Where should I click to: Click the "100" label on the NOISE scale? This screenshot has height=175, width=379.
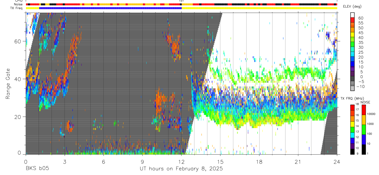[x=370, y=134]
